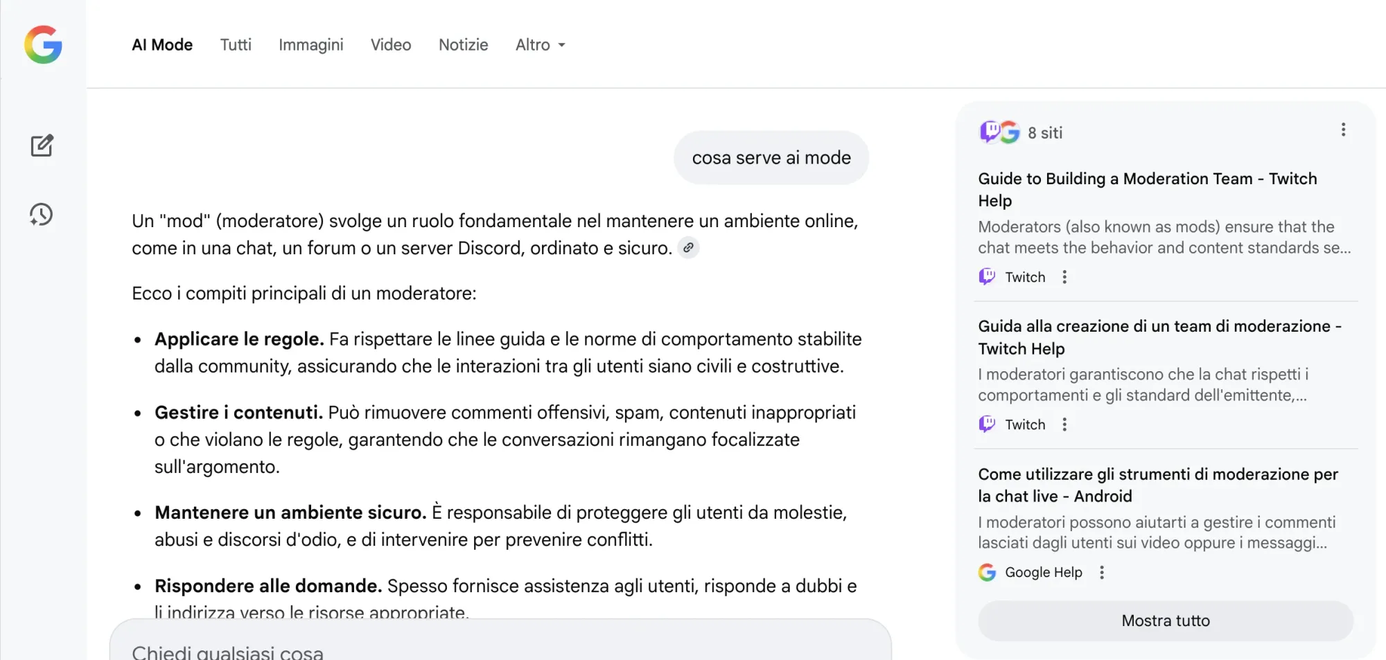This screenshot has height=660, width=1386.
Task: Open options for Google Help source
Action: coord(1102,572)
